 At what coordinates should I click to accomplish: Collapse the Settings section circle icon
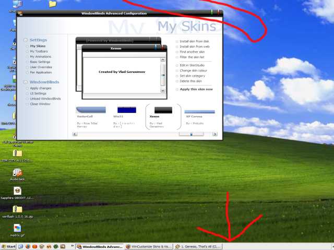click(x=26, y=40)
